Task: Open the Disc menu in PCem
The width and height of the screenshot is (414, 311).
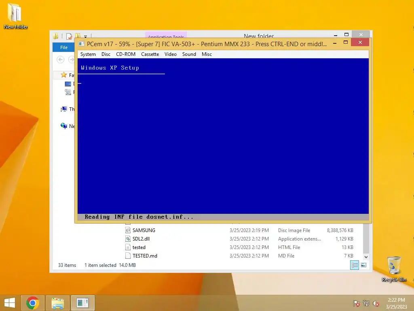Action: tap(106, 54)
